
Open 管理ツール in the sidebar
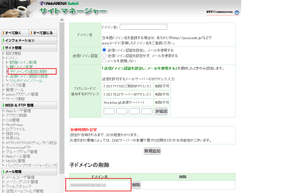[15, 90]
